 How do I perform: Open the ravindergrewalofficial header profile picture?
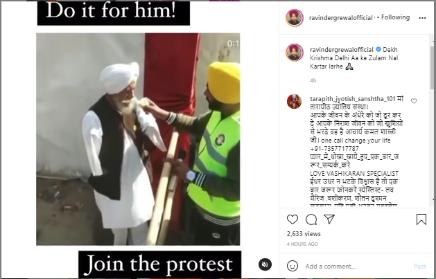(x=295, y=18)
